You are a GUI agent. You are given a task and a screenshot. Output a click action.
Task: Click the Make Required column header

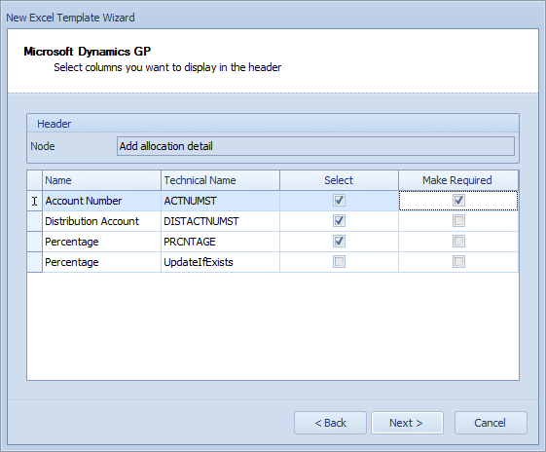tap(458, 180)
